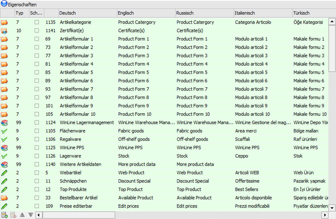336x219 pixels.
Task: Toggle the checkbox in Artikelkategorie row
Action: pyautogui.click(x=36, y=23)
